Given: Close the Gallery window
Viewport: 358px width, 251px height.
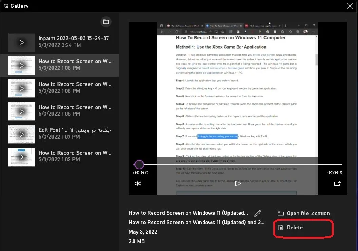Looking at the screenshot, I should (x=350, y=6).
